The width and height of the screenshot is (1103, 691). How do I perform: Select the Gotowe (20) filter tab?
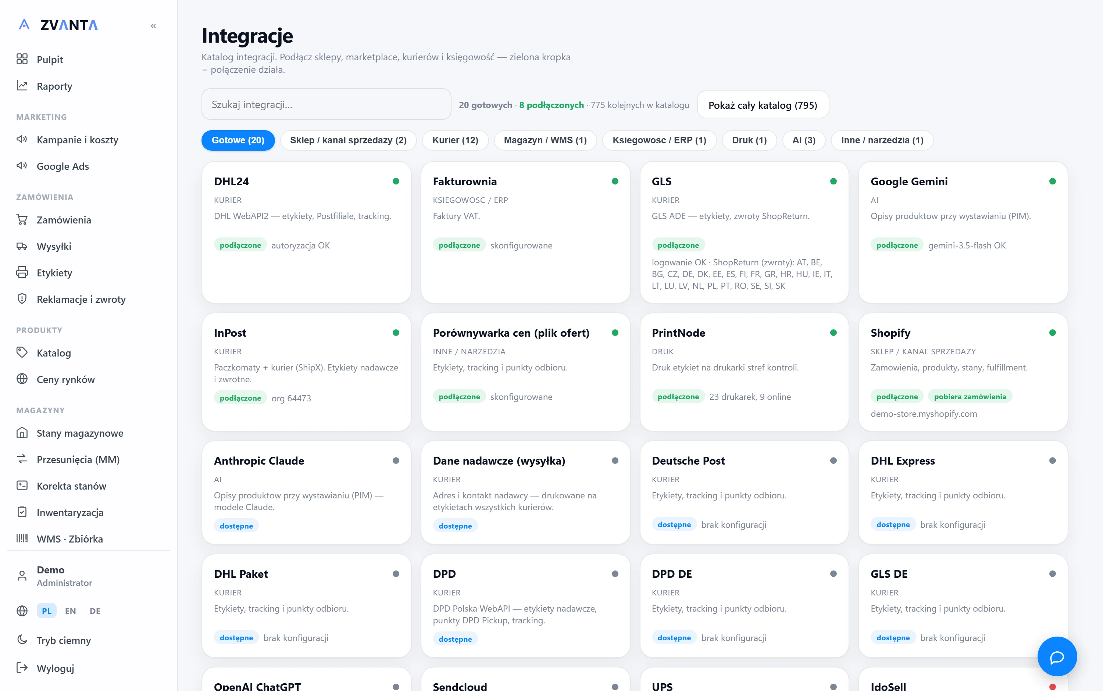[x=238, y=140]
